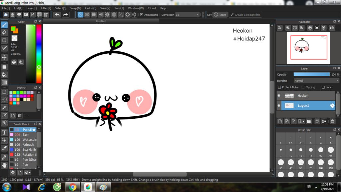Click the Navigator preview thumbnail
This screenshot has width=341, height=192.
308,48
